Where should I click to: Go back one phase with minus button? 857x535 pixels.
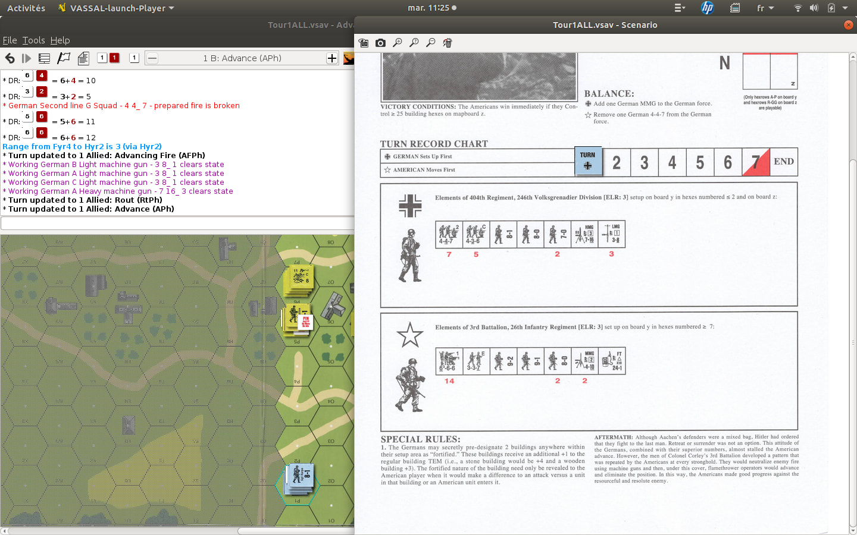click(x=152, y=58)
